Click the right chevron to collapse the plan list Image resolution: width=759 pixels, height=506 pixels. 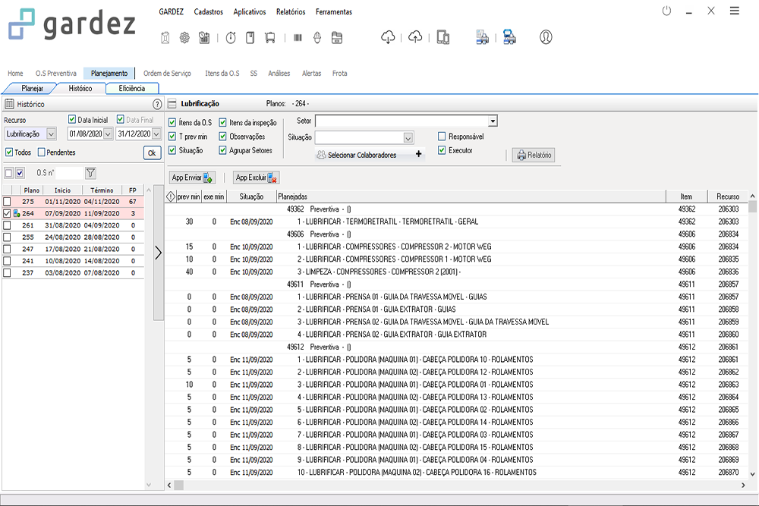coord(159,253)
